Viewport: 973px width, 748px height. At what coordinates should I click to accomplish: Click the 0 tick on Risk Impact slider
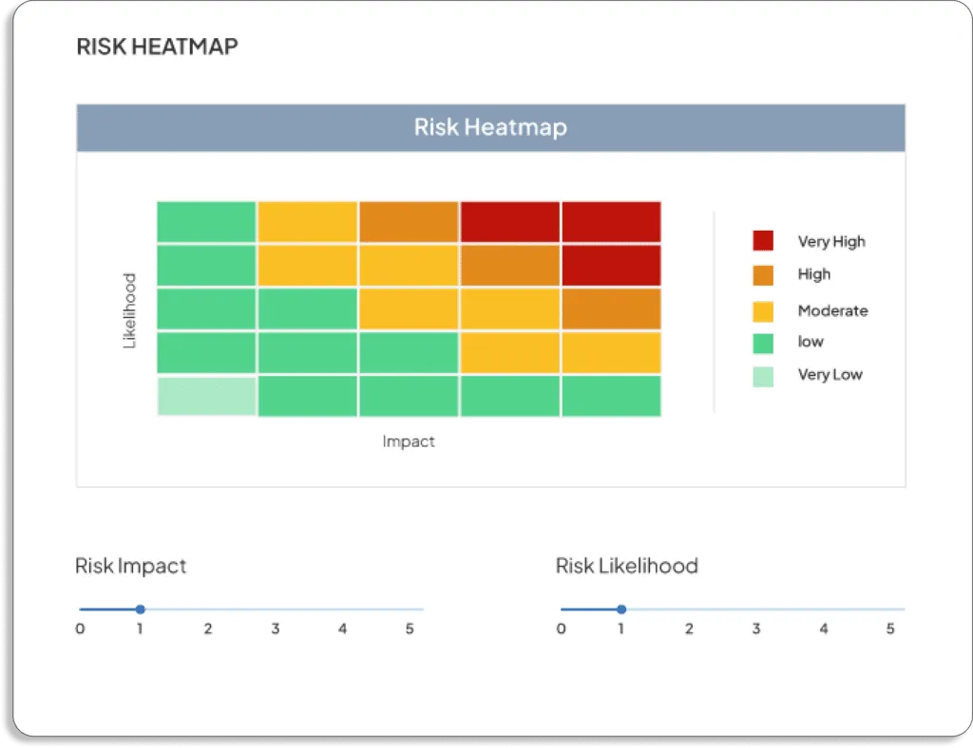80,628
